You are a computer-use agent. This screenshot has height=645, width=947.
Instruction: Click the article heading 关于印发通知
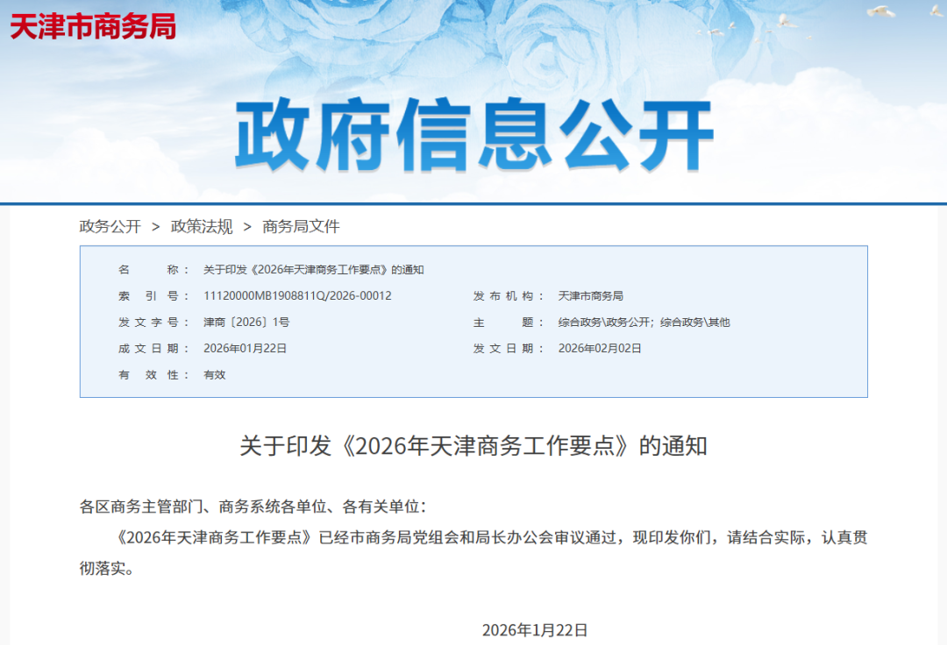[x=473, y=441]
